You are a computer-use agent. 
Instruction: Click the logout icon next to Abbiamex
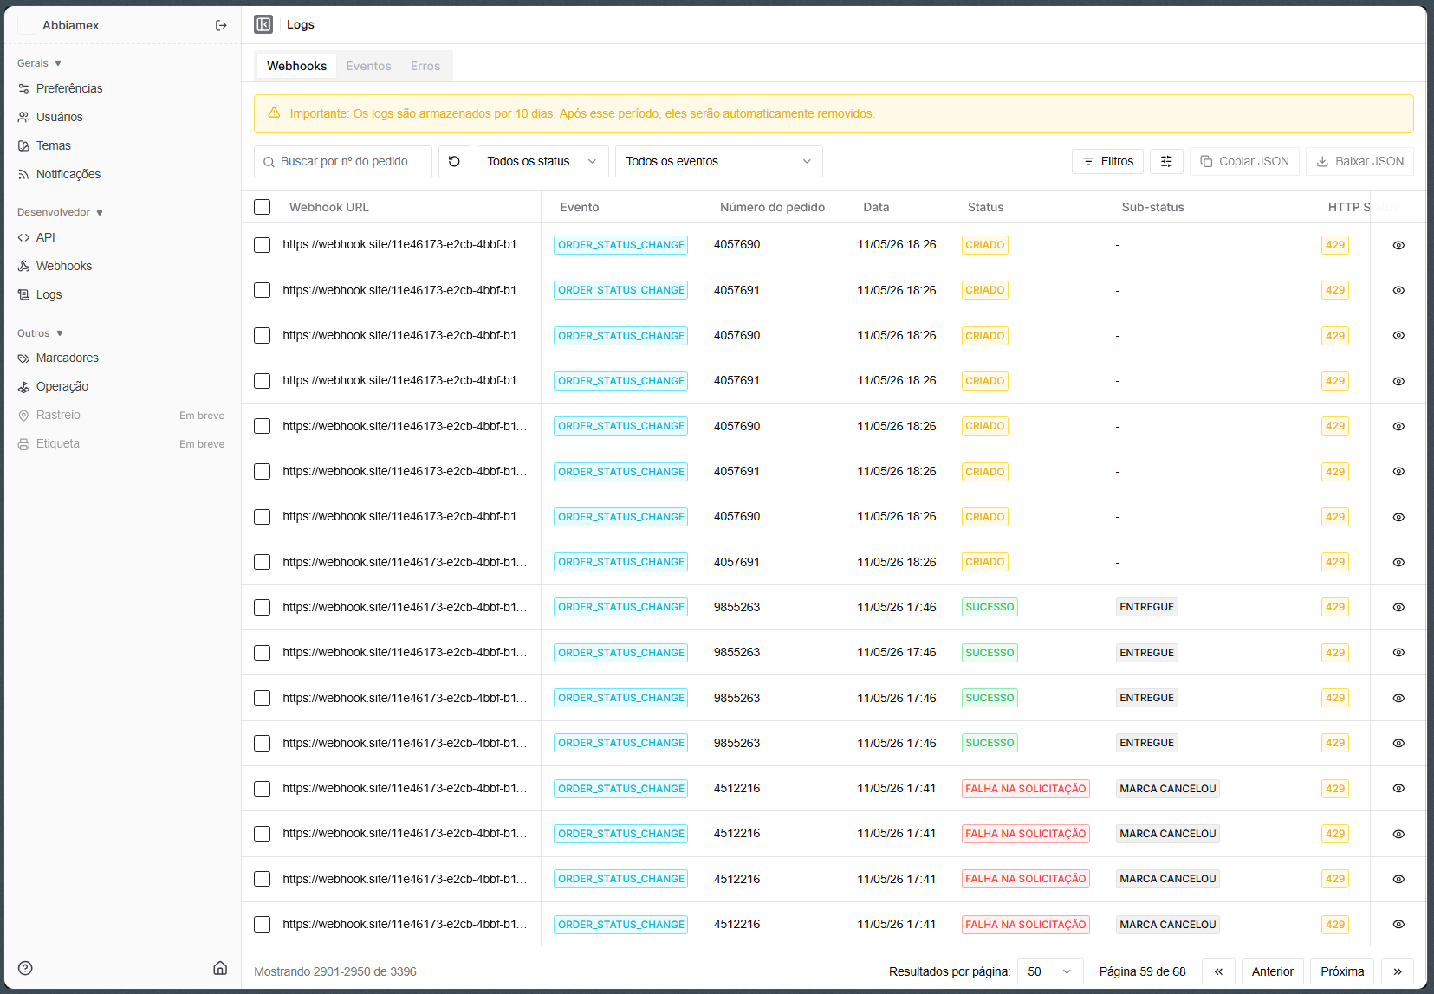[x=221, y=25]
